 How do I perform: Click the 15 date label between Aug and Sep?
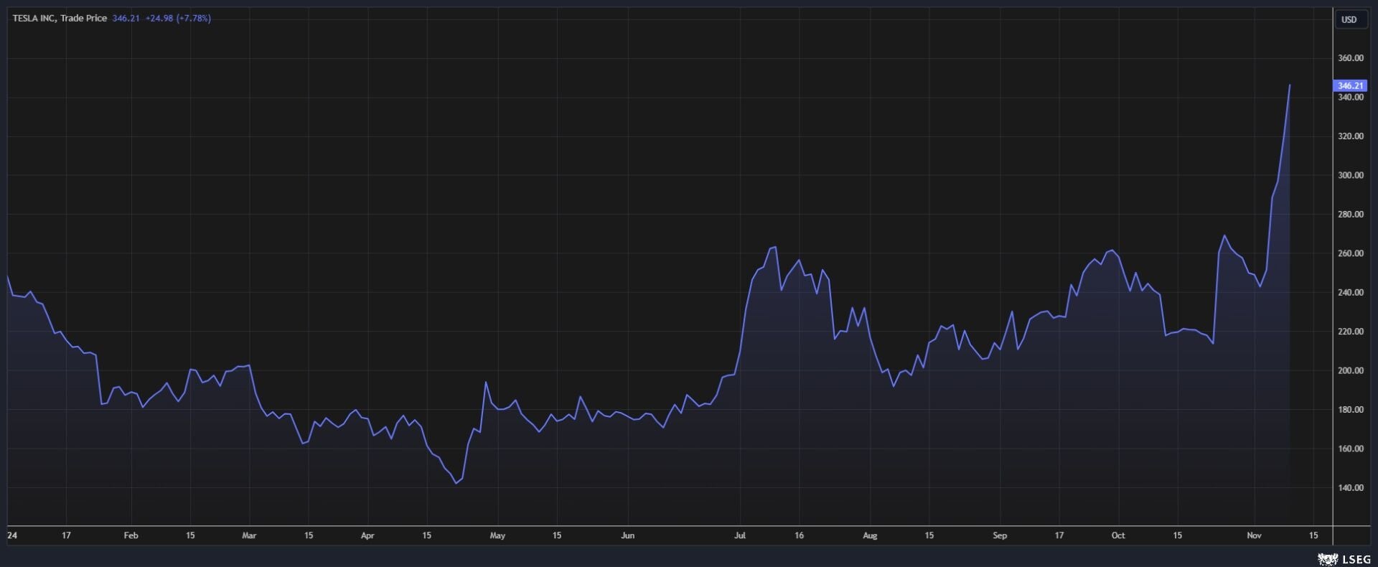pyautogui.click(x=929, y=535)
